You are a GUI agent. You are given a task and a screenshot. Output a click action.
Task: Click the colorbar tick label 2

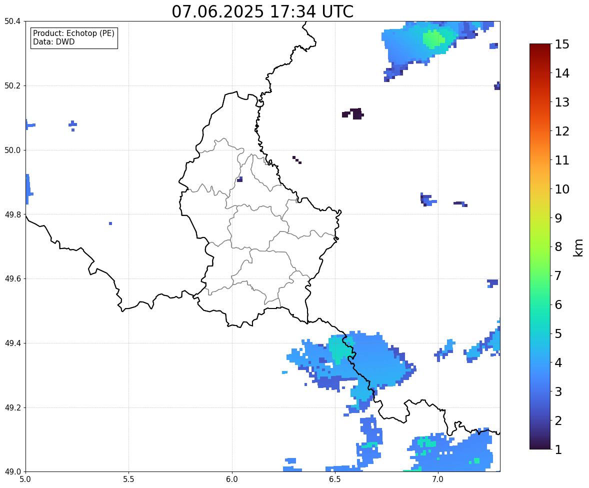point(558,420)
